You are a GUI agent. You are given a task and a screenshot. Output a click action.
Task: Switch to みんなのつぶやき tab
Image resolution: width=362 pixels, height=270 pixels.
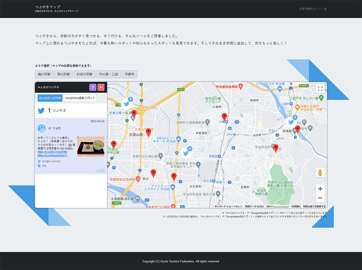click(50, 98)
